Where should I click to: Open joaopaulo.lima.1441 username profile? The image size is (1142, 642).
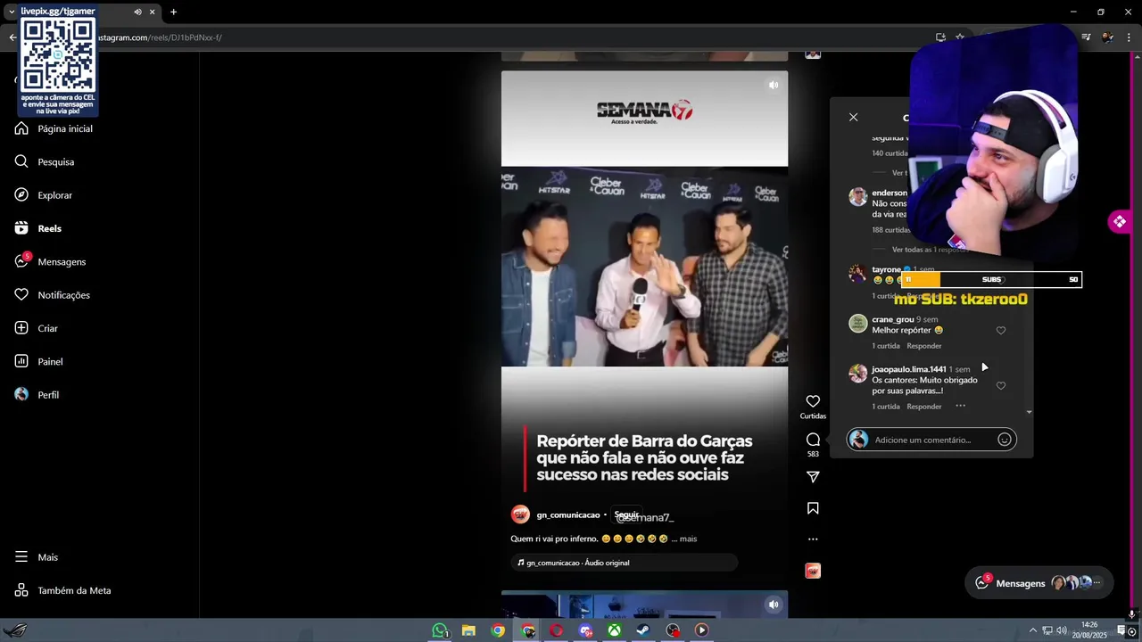908,369
